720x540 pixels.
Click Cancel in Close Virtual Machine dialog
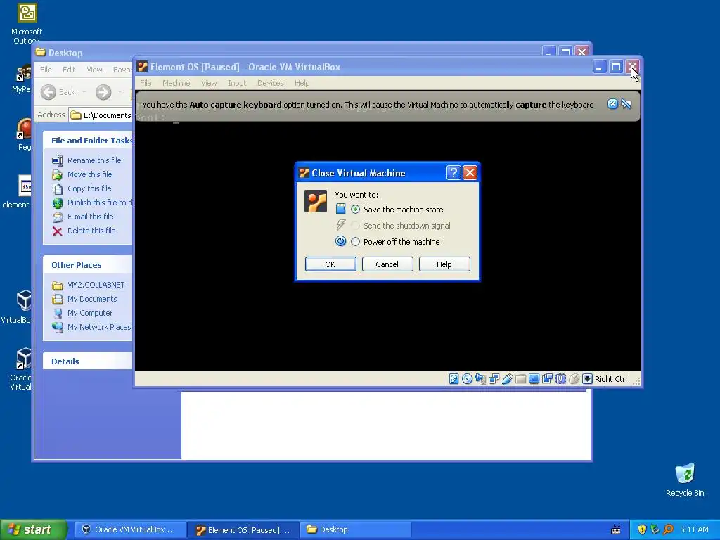[x=387, y=264]
